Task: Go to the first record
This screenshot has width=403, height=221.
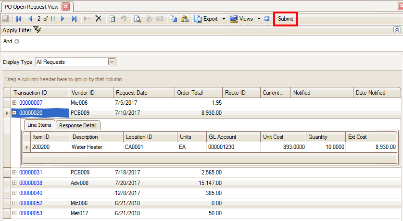Action: (19, 19)
